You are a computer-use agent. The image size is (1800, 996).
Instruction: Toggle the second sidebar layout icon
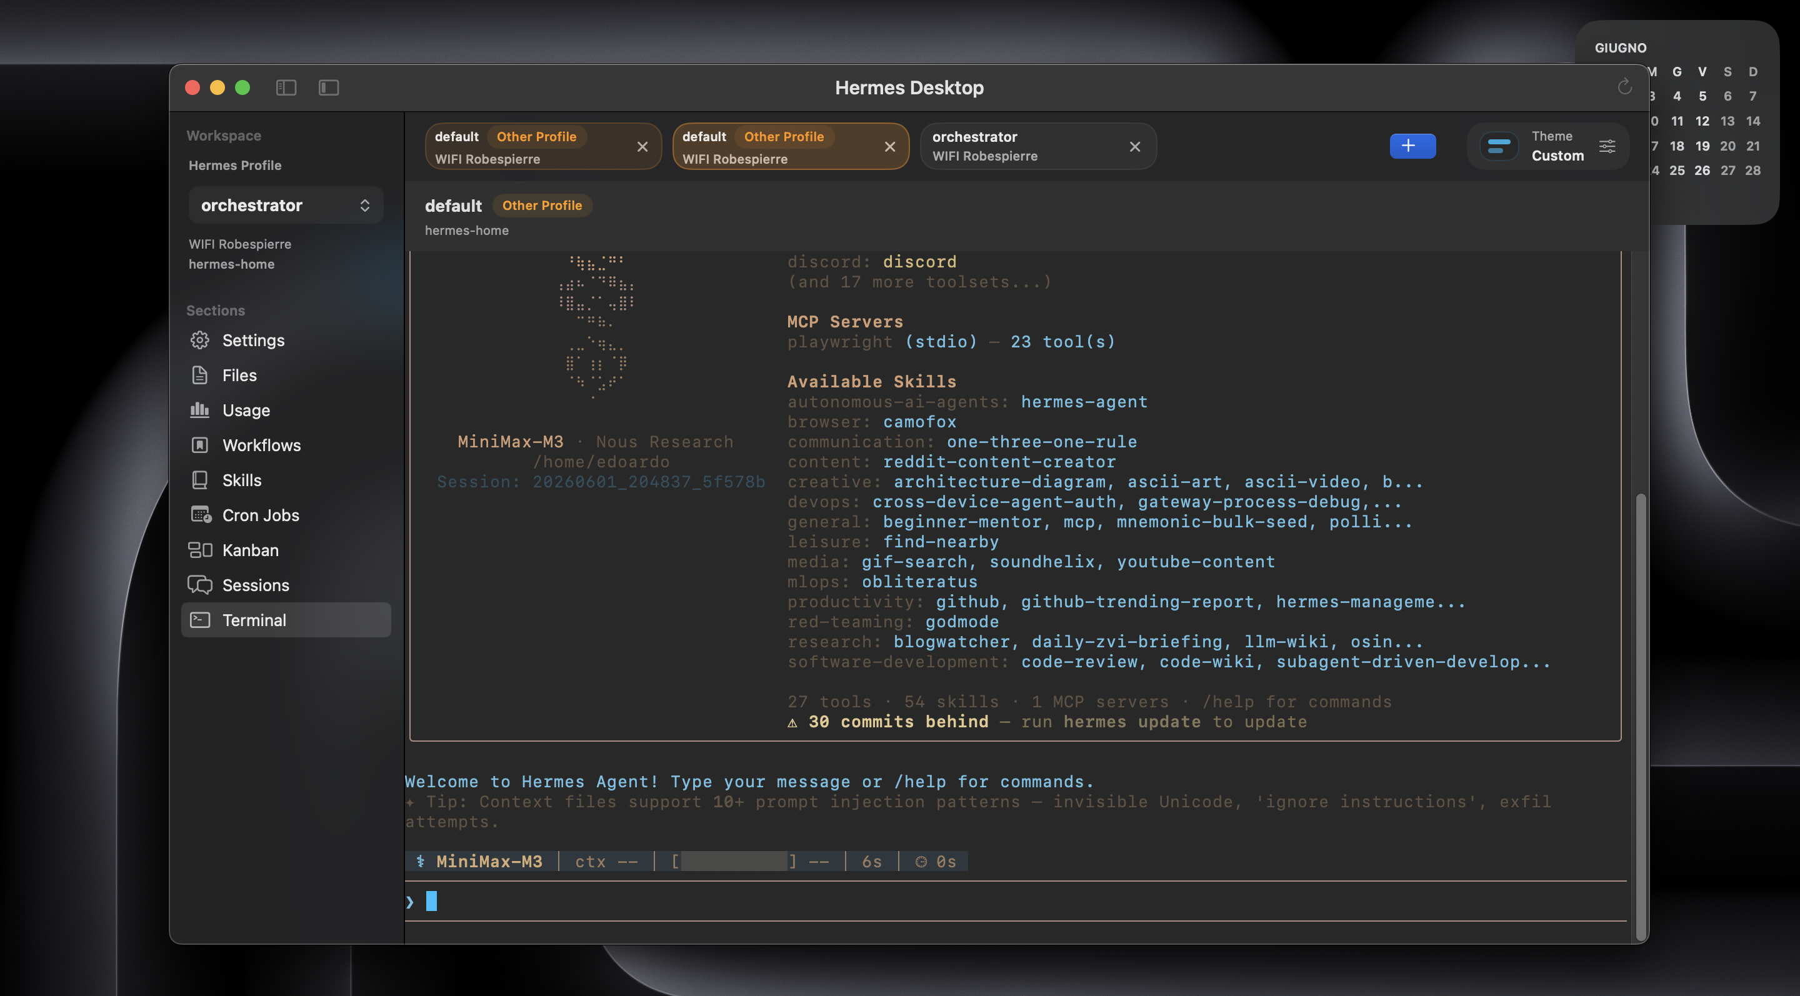(328, 87)
